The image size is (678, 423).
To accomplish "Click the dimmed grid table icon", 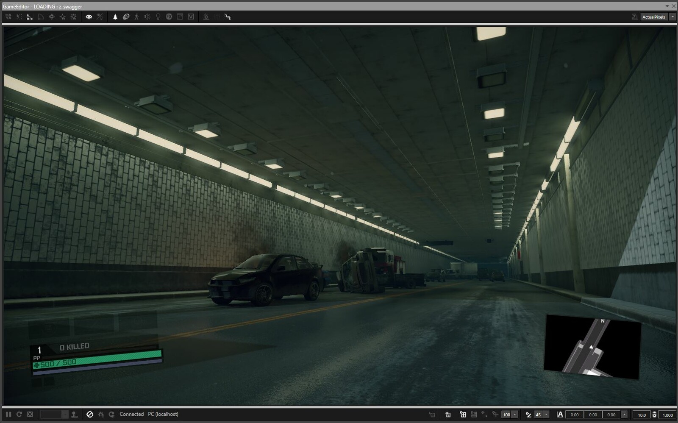I will (474, 415).
